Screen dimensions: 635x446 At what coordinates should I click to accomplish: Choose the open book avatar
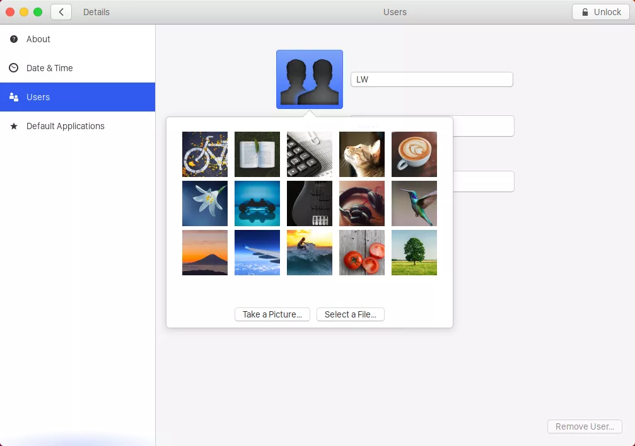click(257, 154)
